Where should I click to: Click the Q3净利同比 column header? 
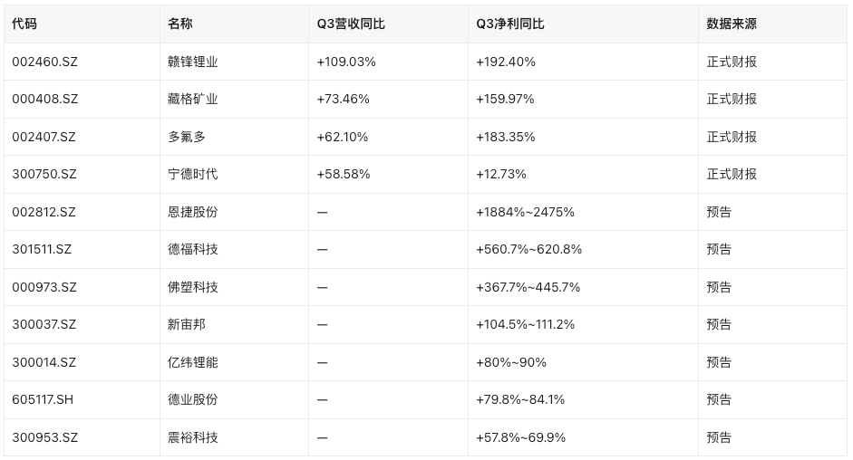[x=510, y=24]
